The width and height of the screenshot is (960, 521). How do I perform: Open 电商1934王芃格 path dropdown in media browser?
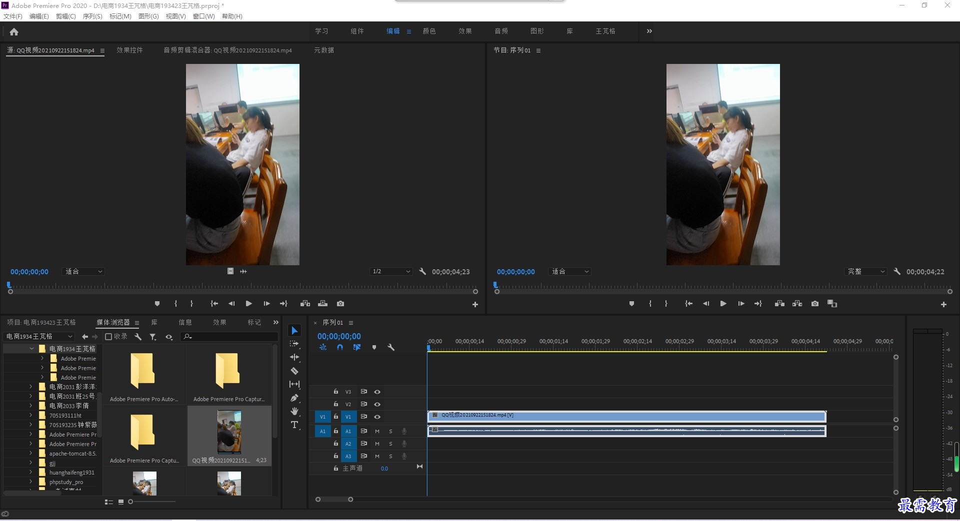(39, 336)
